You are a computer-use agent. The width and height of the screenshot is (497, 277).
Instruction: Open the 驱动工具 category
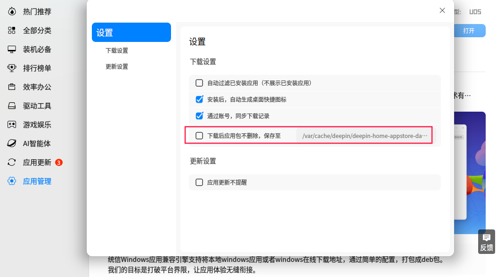[37, 106]
